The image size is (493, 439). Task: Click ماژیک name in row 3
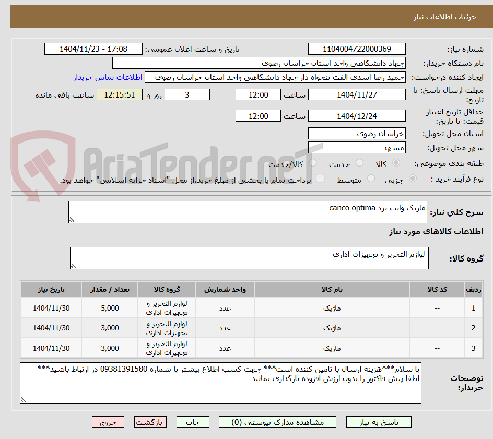(332, 348)
